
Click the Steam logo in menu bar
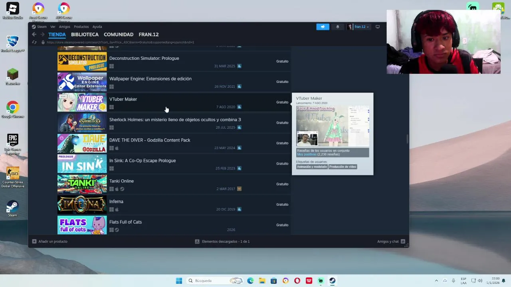click(x=34, y=27)
